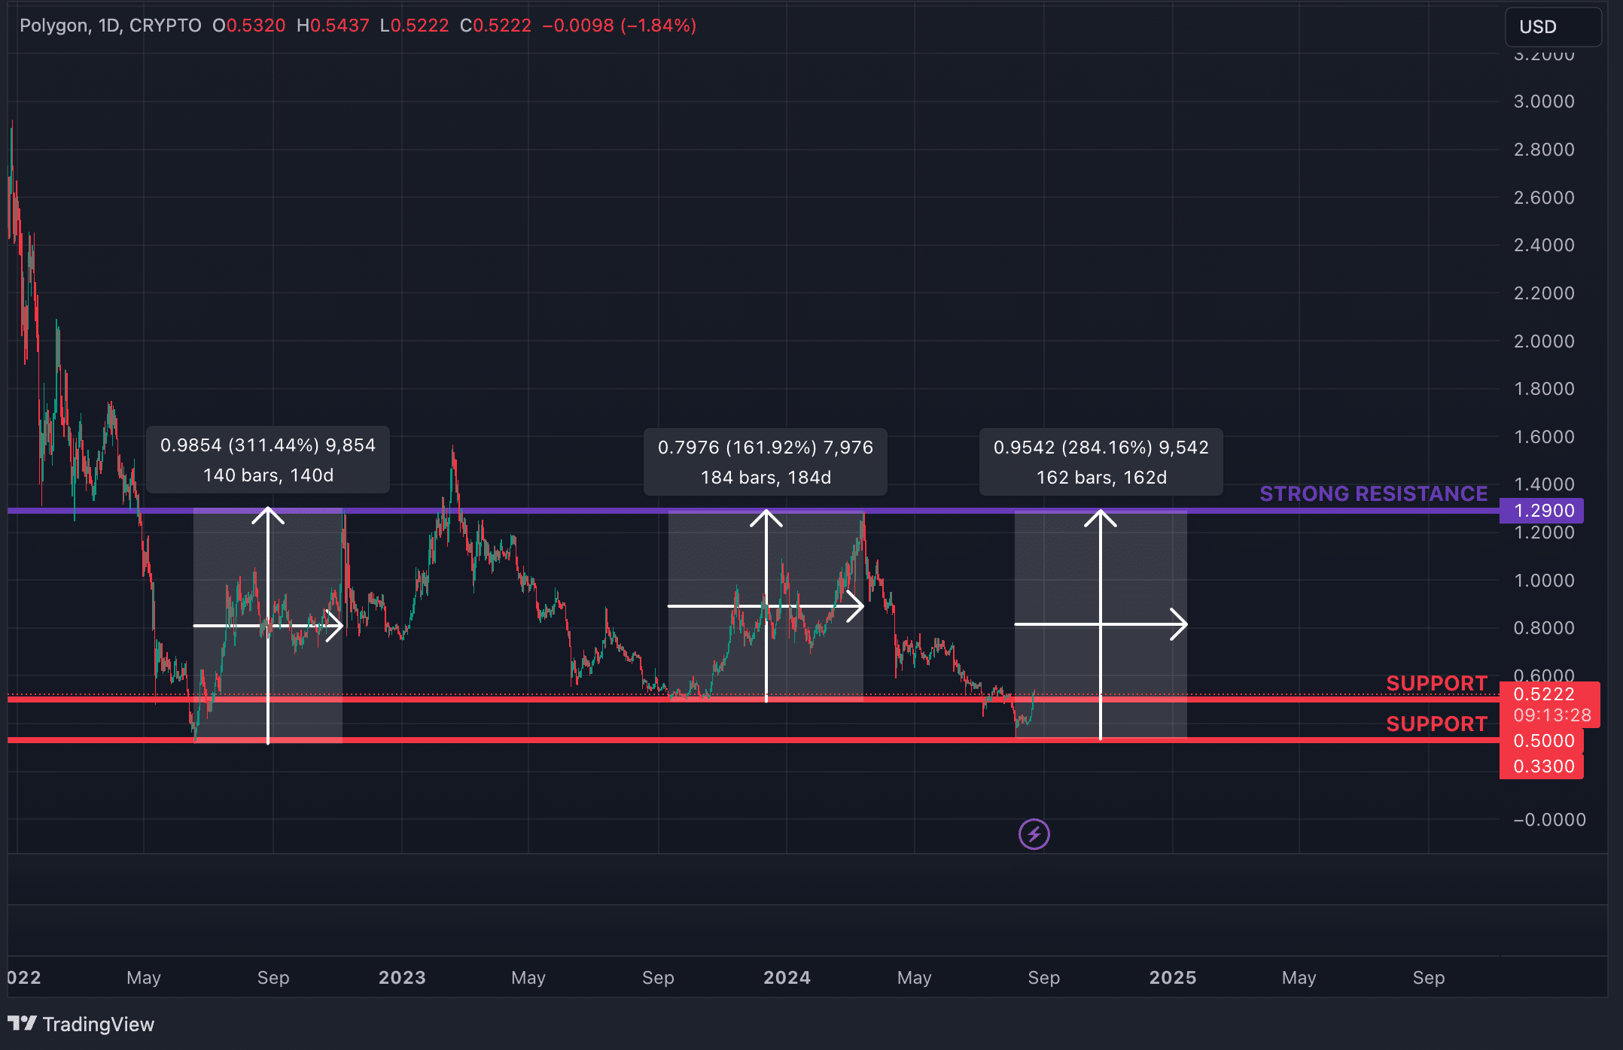1623x1050 pixels.
Task: Click the closing price value C0.5222
Action: (495, 26)
